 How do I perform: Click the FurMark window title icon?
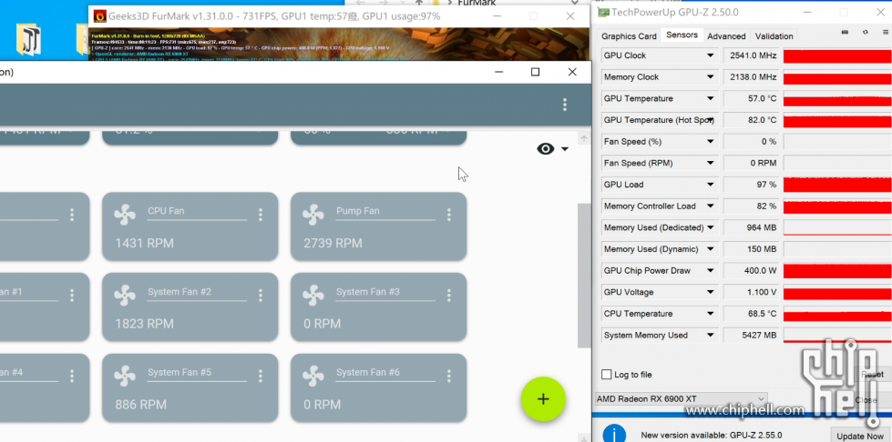[x=100, y=15]
